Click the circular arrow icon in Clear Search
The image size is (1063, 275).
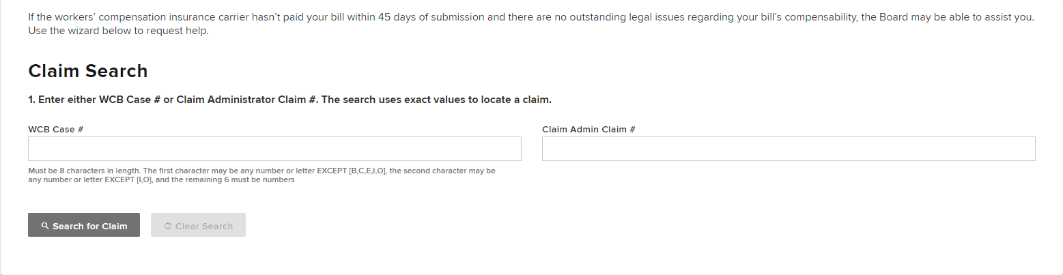pyautogui.click(x=168, y=226)
